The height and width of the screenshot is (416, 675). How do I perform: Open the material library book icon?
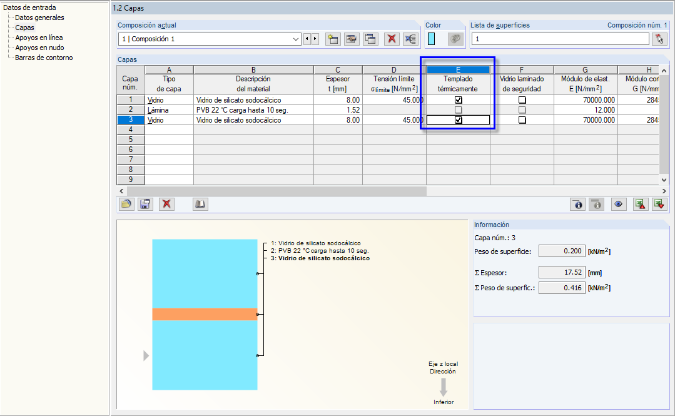(x=200, y=204)
